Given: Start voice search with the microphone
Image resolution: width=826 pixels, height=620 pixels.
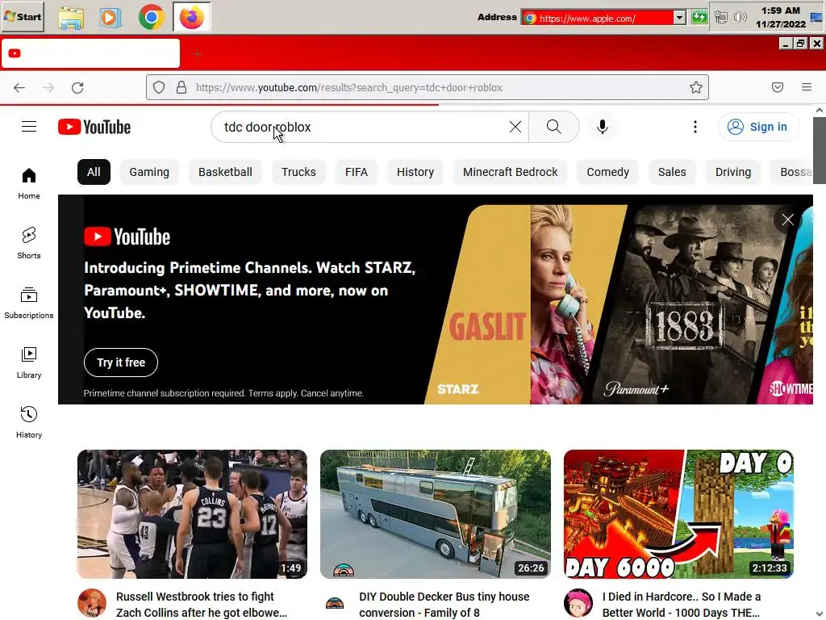Looking at the screenshot, I should pyautogui.click(x=602, y=127).
